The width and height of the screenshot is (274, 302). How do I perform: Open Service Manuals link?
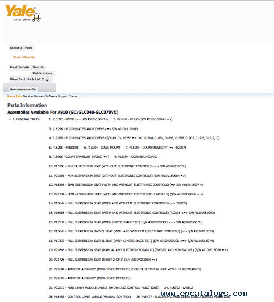(34, 96)
